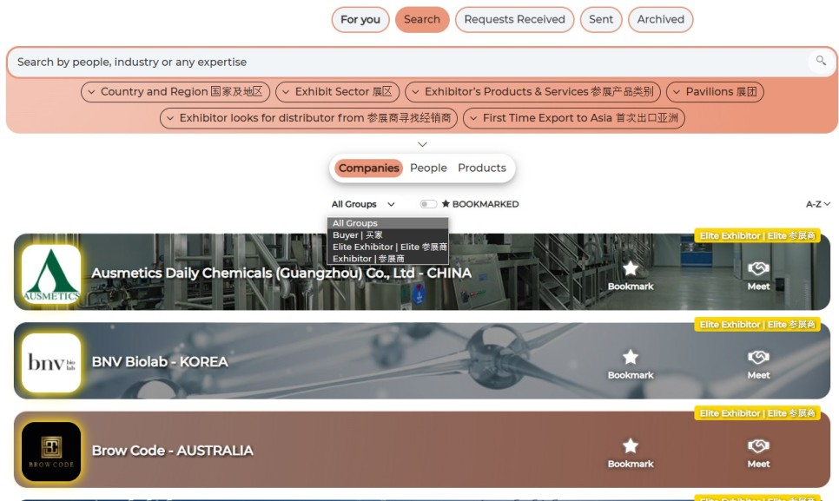This screenshot has height=501, width=839.
Task: Open Exhibitor's Products & Services dropdown
Action: [532, 91]
